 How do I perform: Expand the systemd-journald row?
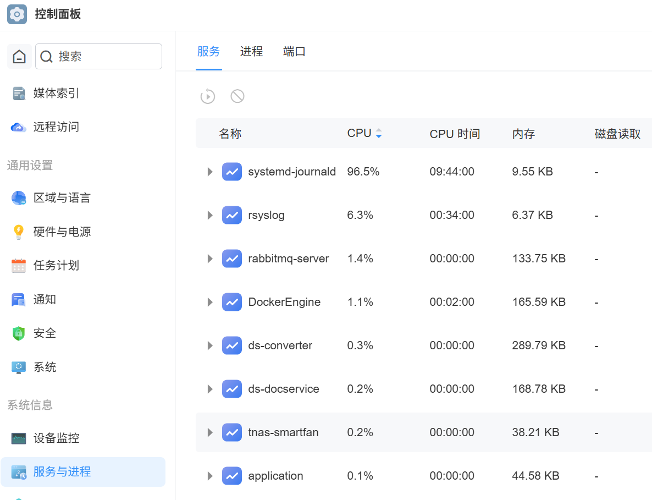[x=210, y=172]
